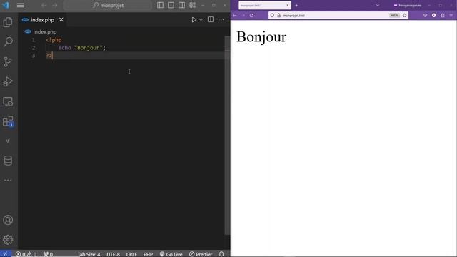Open the italic-f extension icon below Extensions
Screen dimensions: 457x257
click(8, 141)
